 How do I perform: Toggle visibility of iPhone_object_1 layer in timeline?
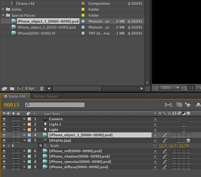[x=4, y=135]
